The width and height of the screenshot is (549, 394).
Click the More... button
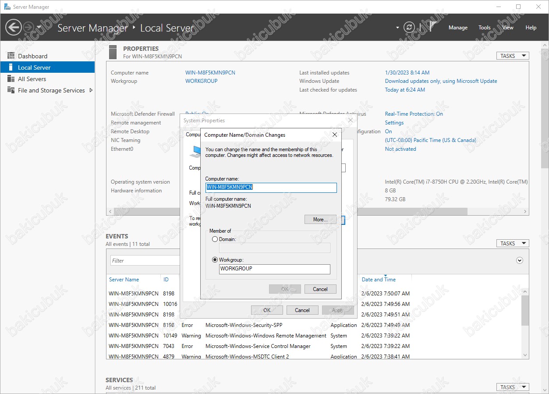(x=320, y=220)
